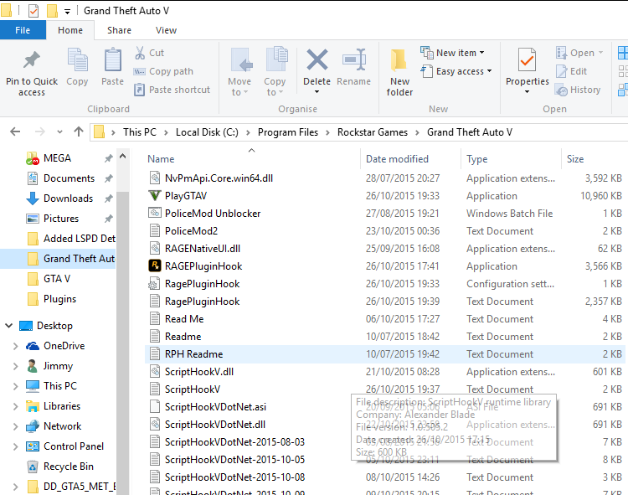
Task: Click This PC in address bar
Action: pyautogui.click(x=139, y=132)
